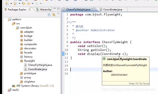
Task: Close the Package Explorer view
Action: (x=29, y=9)
